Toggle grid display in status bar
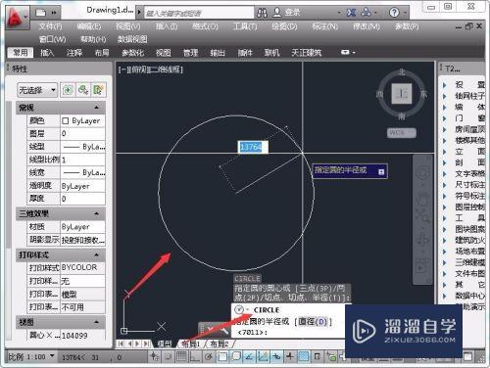The image size is (490, 368). (181, 356)
